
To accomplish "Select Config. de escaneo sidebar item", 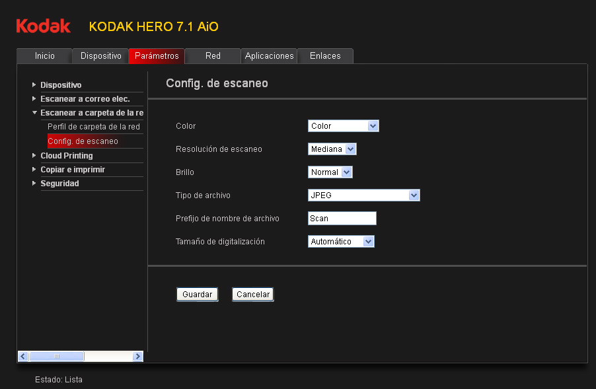I will pyautogui.click(x=83, y=141).
